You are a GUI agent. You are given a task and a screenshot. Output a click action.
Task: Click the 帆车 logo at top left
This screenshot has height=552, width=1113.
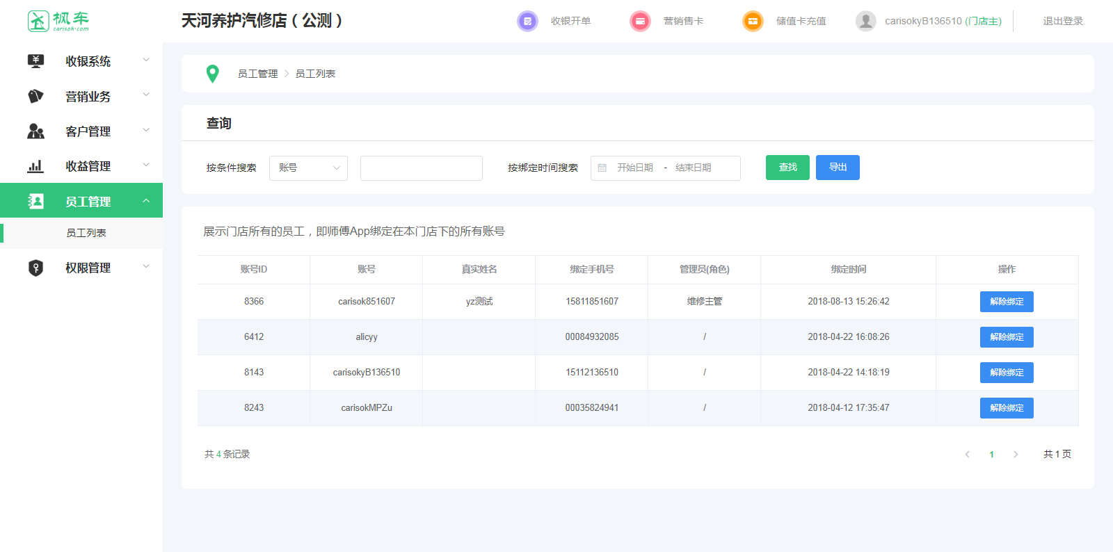[58, 21]
